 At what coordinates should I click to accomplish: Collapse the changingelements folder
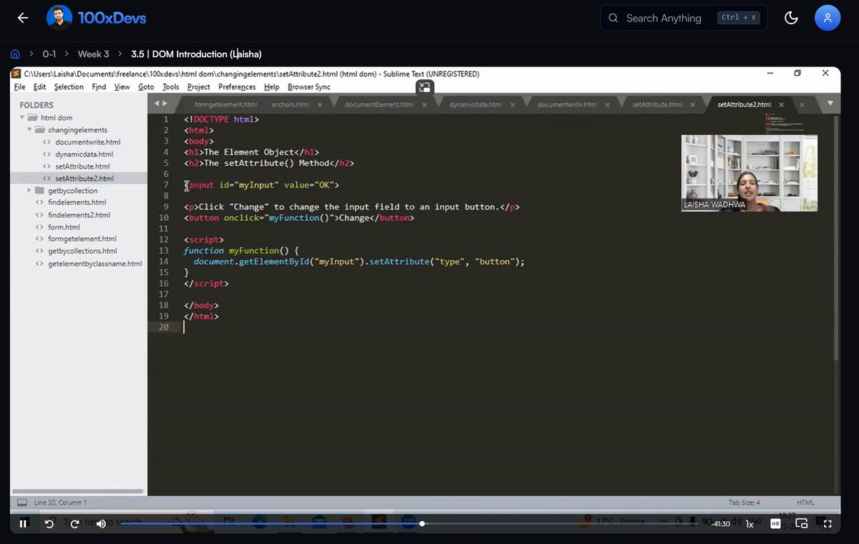29,129
